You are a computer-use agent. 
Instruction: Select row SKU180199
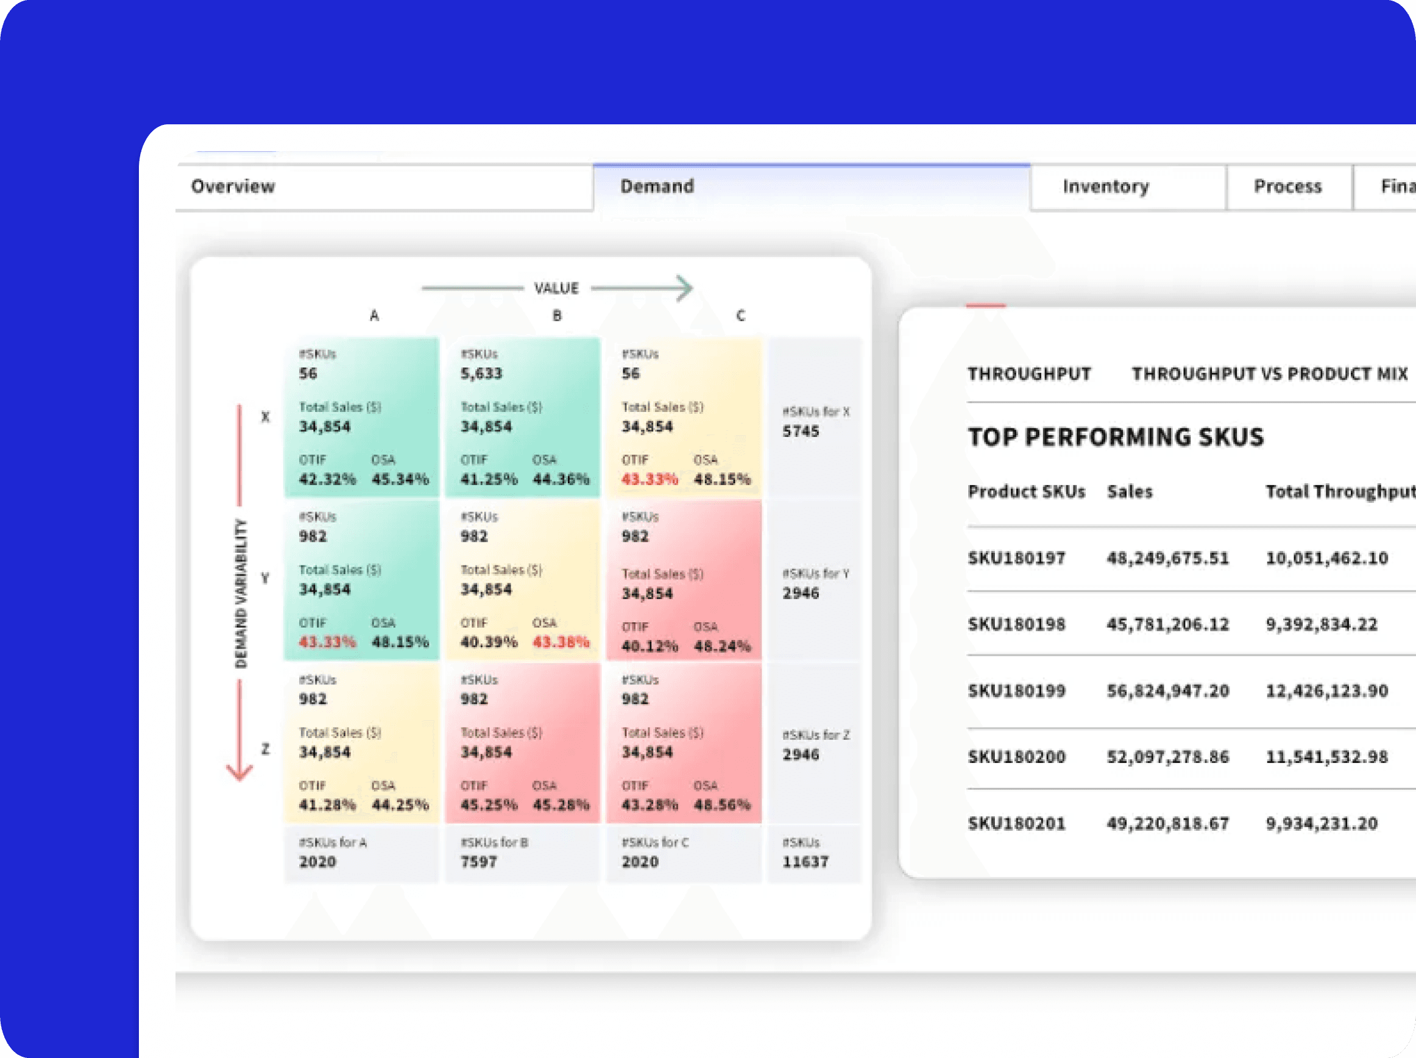coord(1191,691)
